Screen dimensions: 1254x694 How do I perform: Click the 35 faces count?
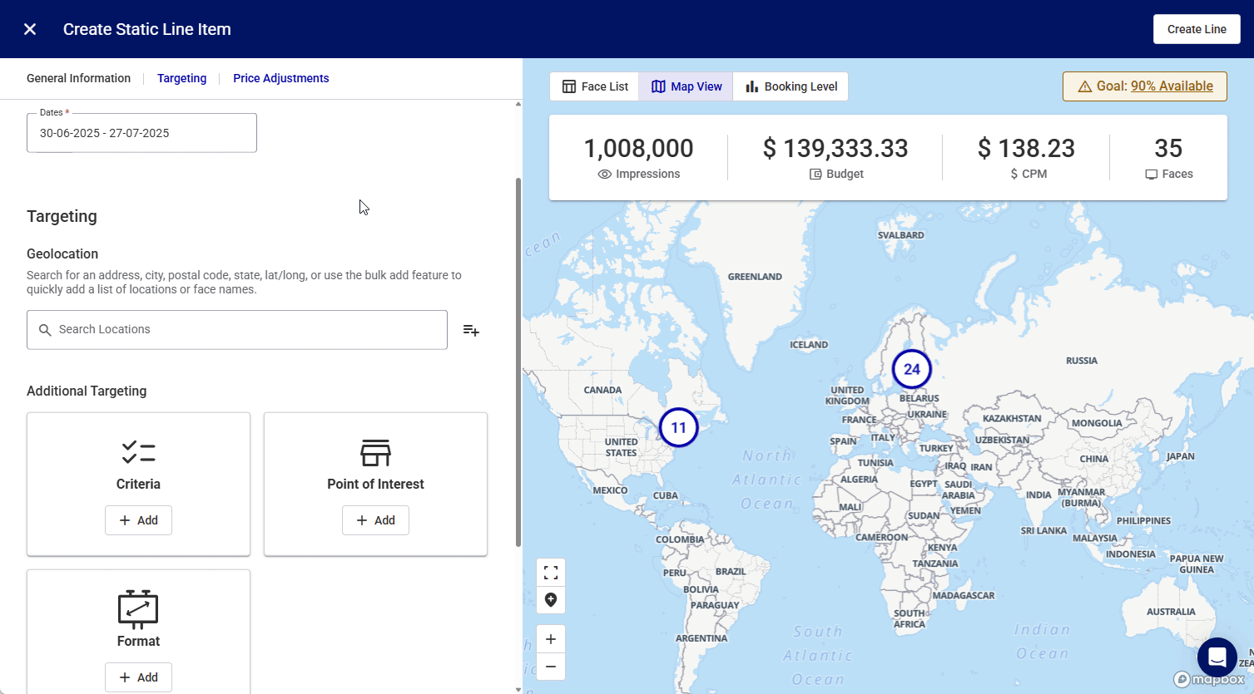coord(1168,148)
